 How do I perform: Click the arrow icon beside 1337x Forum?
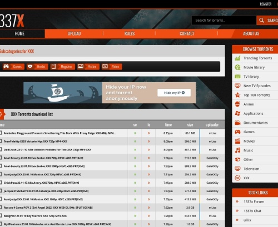coord(237,201)
